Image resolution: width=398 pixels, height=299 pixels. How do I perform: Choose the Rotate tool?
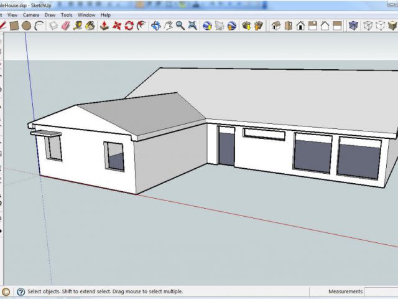[x=129, y=26]
